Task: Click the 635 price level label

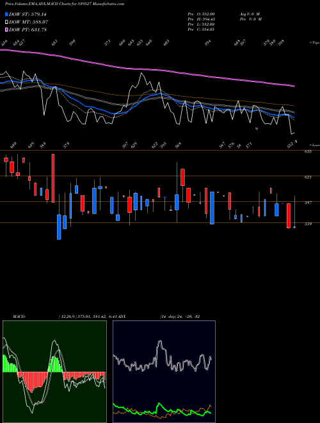Action: (x=308, y=152)
